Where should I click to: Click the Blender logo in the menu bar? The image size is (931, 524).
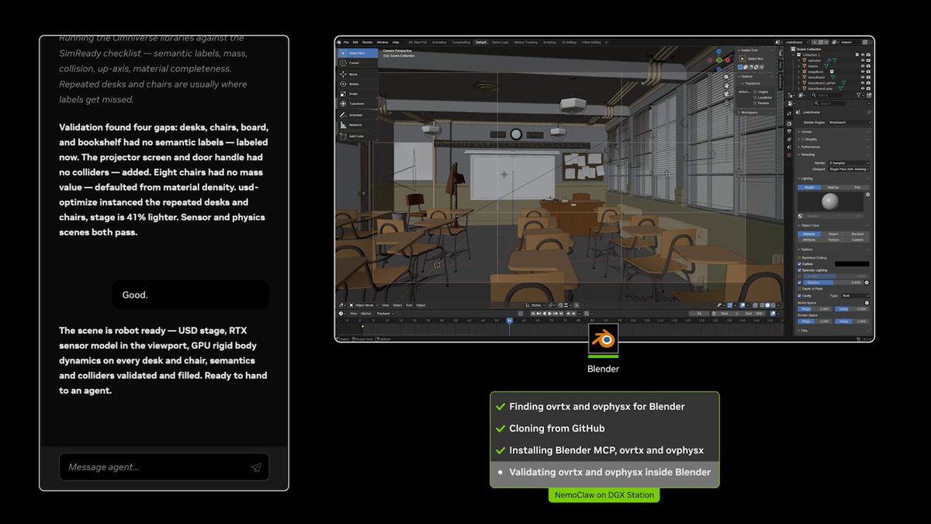click(338, 43)
